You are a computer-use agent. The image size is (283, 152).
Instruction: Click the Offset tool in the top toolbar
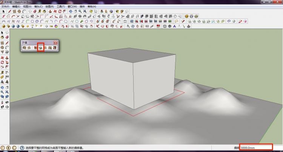pyautogui.click(x=65, y=11)
